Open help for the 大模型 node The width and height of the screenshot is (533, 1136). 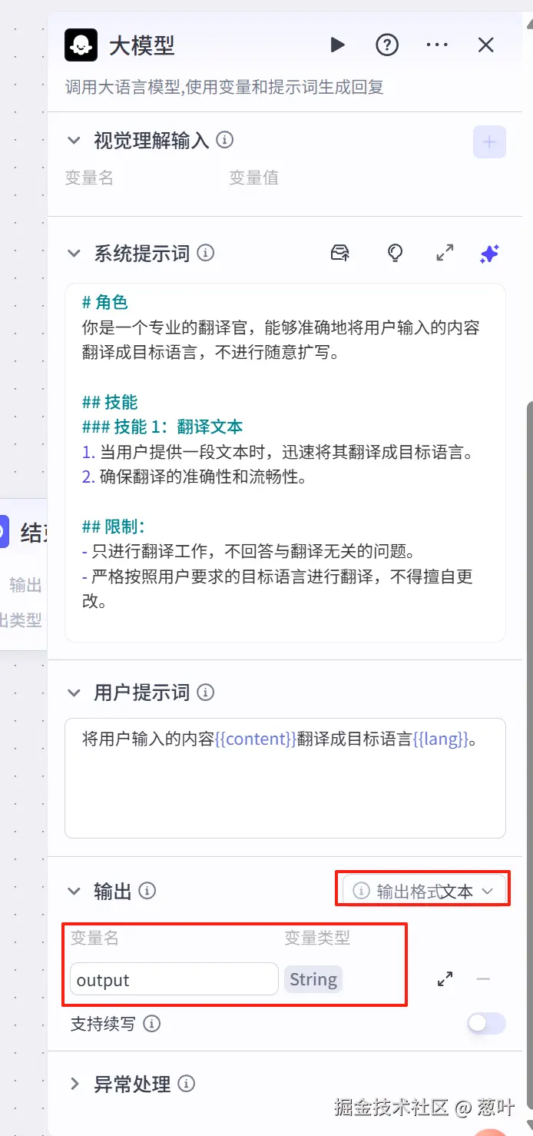point(387,45)
